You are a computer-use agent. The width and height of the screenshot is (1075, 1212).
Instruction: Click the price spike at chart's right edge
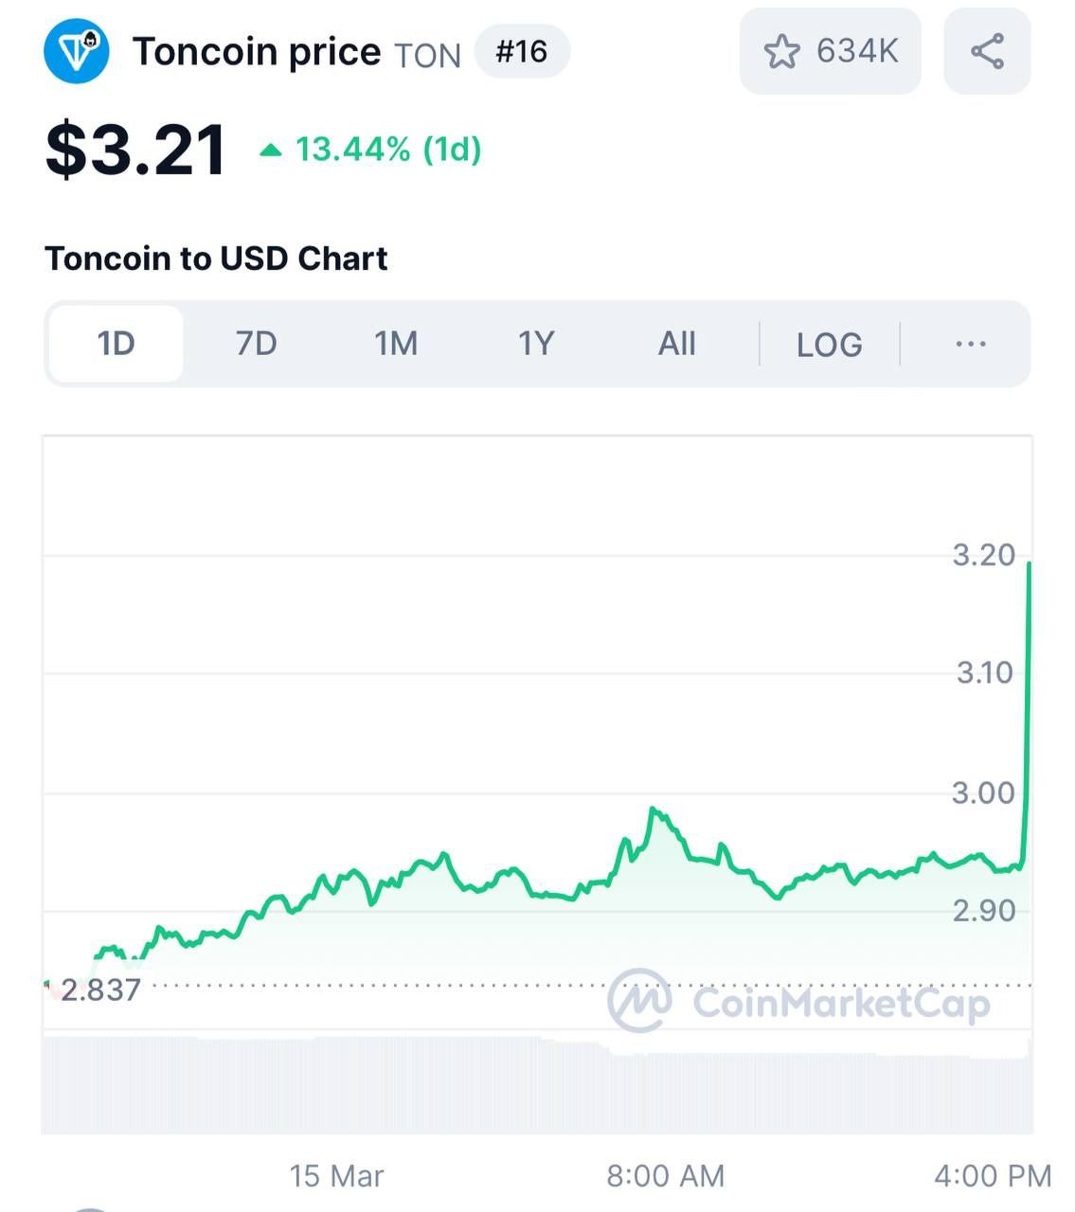tap(1027, 710)
